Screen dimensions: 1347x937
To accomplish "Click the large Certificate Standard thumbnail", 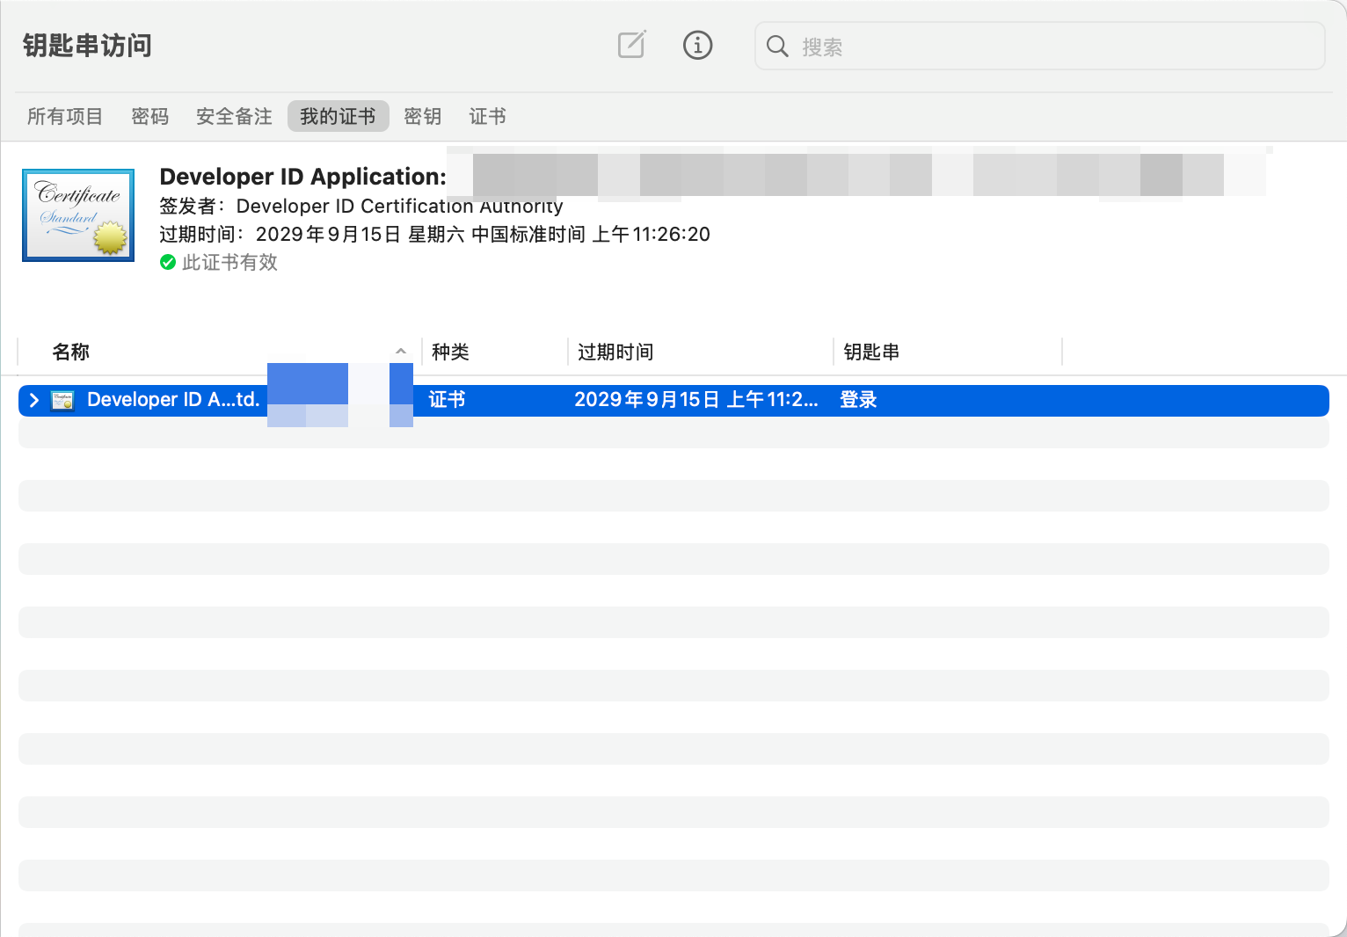I will (x=78, y=215).
